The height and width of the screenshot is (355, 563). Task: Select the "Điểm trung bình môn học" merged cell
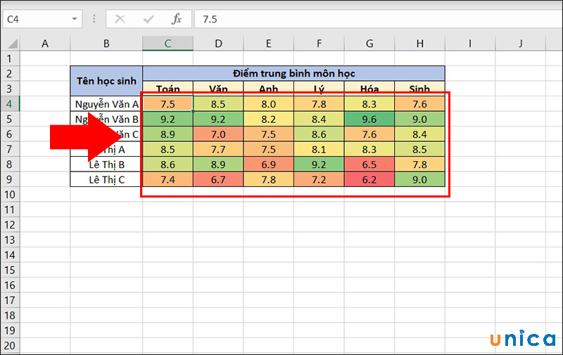click(x=293, y=73)
